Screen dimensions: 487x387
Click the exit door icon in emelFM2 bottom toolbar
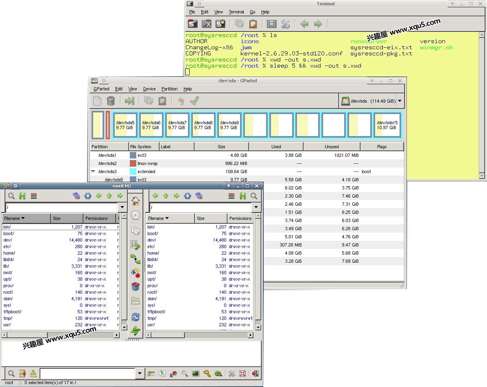tap(256, 373)
